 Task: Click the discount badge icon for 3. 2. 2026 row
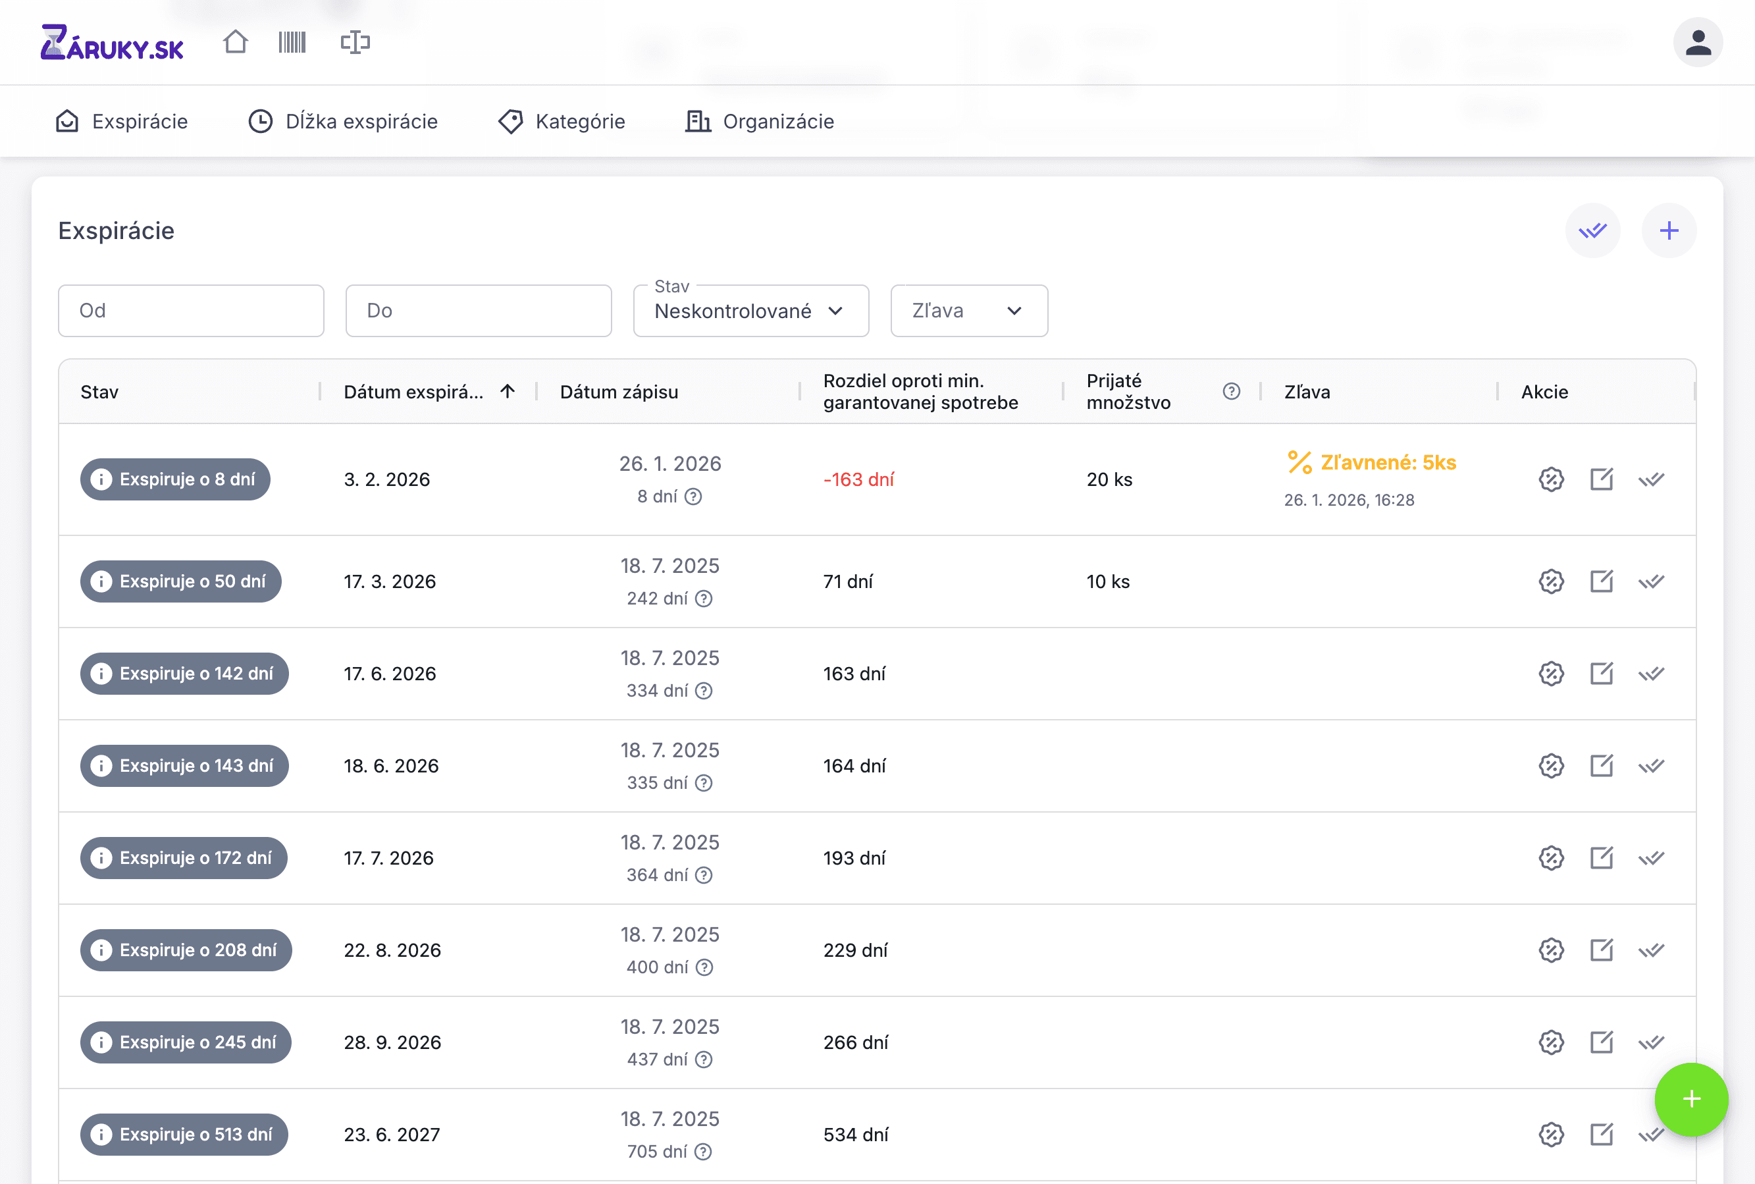pos(1550,479)
